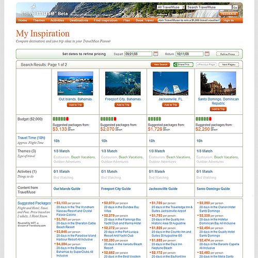Click the Jacksonville budget meter bars

click(154, 119)
